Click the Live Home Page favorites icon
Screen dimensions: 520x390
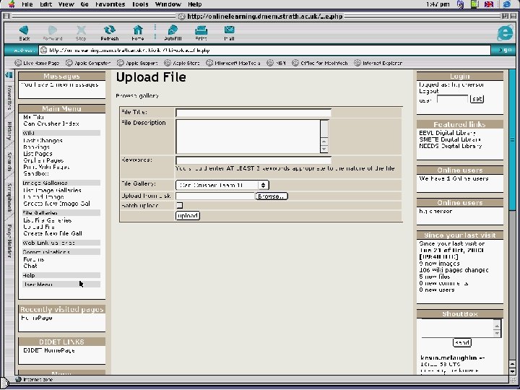tap(18, 63)
